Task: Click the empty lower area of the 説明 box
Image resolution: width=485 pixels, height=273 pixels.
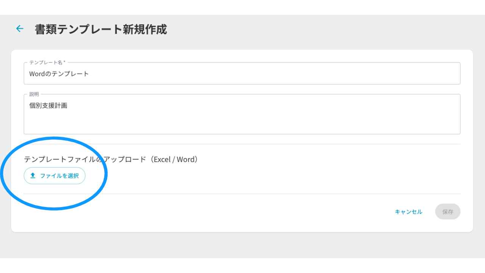Action: click(242, 123)
